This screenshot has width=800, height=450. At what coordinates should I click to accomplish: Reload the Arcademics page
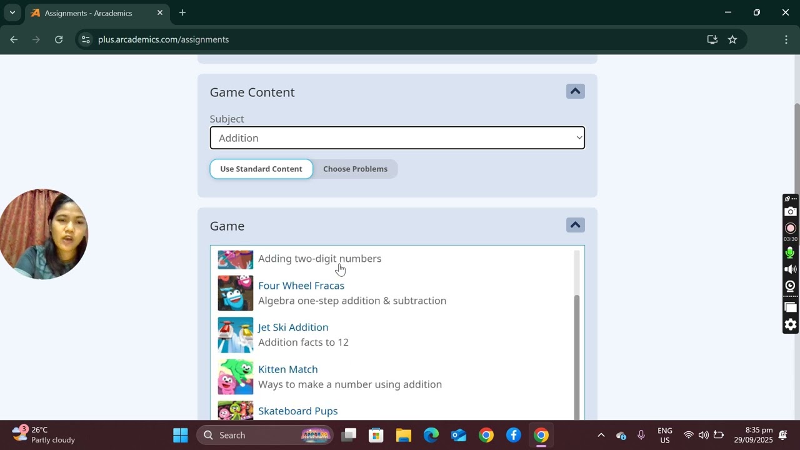point(59,39)
